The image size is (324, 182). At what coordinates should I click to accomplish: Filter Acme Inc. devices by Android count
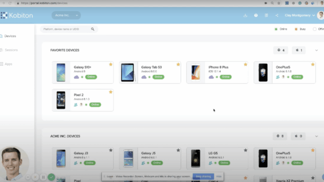click(280, 136)
